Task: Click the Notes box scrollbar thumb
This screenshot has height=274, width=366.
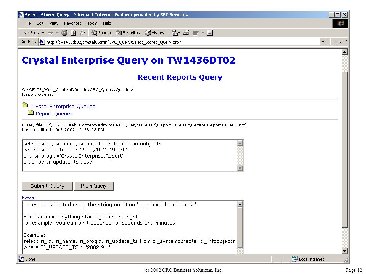Action: point(240,228)
